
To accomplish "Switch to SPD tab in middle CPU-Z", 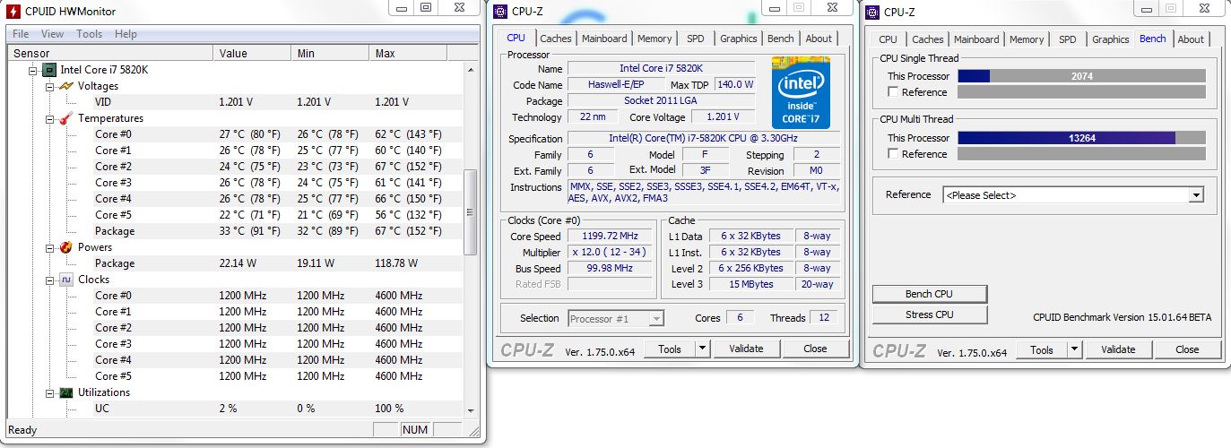I will [696, 39].
